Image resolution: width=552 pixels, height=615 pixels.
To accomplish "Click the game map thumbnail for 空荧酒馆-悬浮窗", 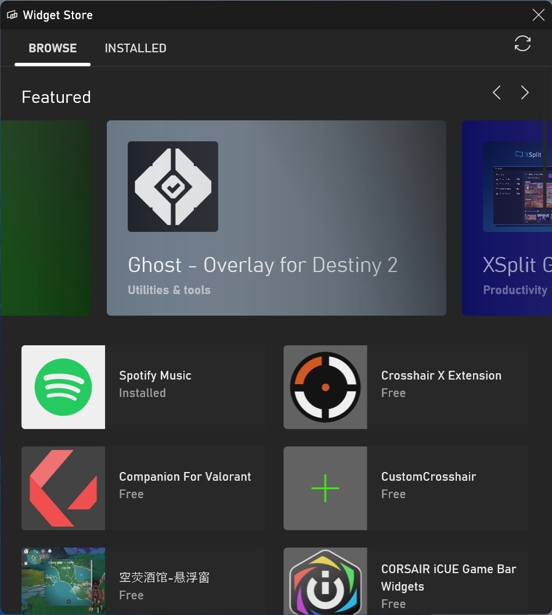I will tap(63, 581).
